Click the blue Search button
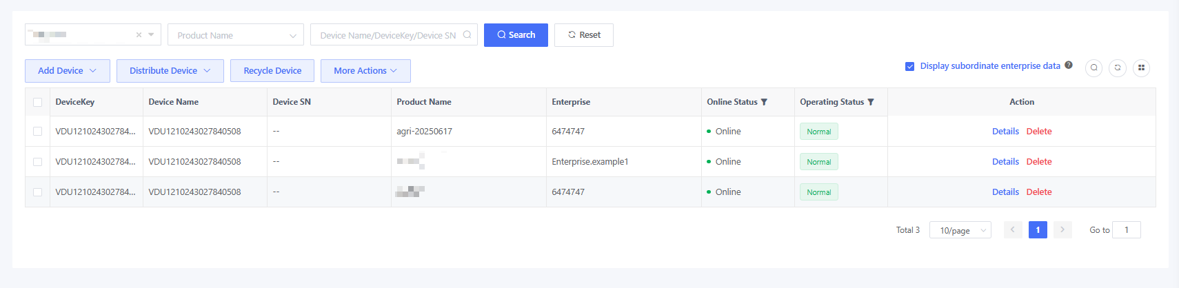The image size is (1179, 288). point(516,35)
